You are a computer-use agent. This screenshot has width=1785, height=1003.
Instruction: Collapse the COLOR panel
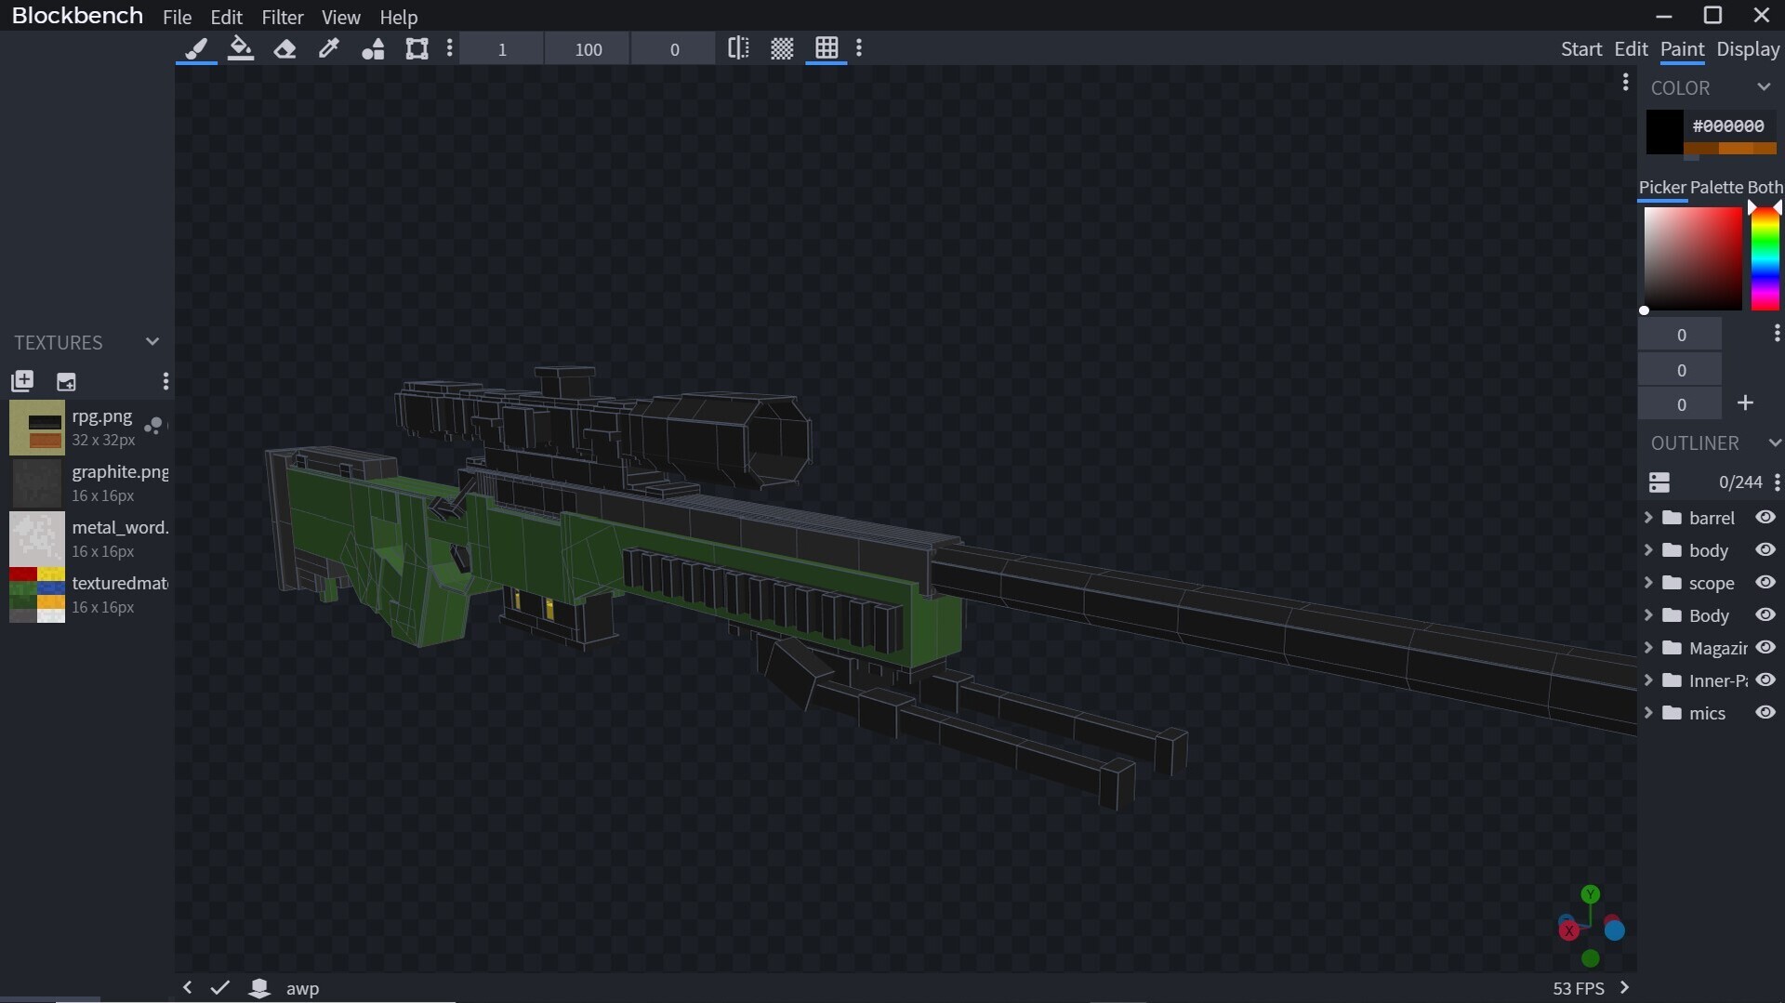[x=1765, y=86]
